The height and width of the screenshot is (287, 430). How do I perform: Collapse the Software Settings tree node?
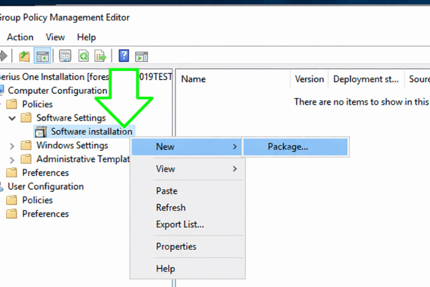tap(12, 118)
